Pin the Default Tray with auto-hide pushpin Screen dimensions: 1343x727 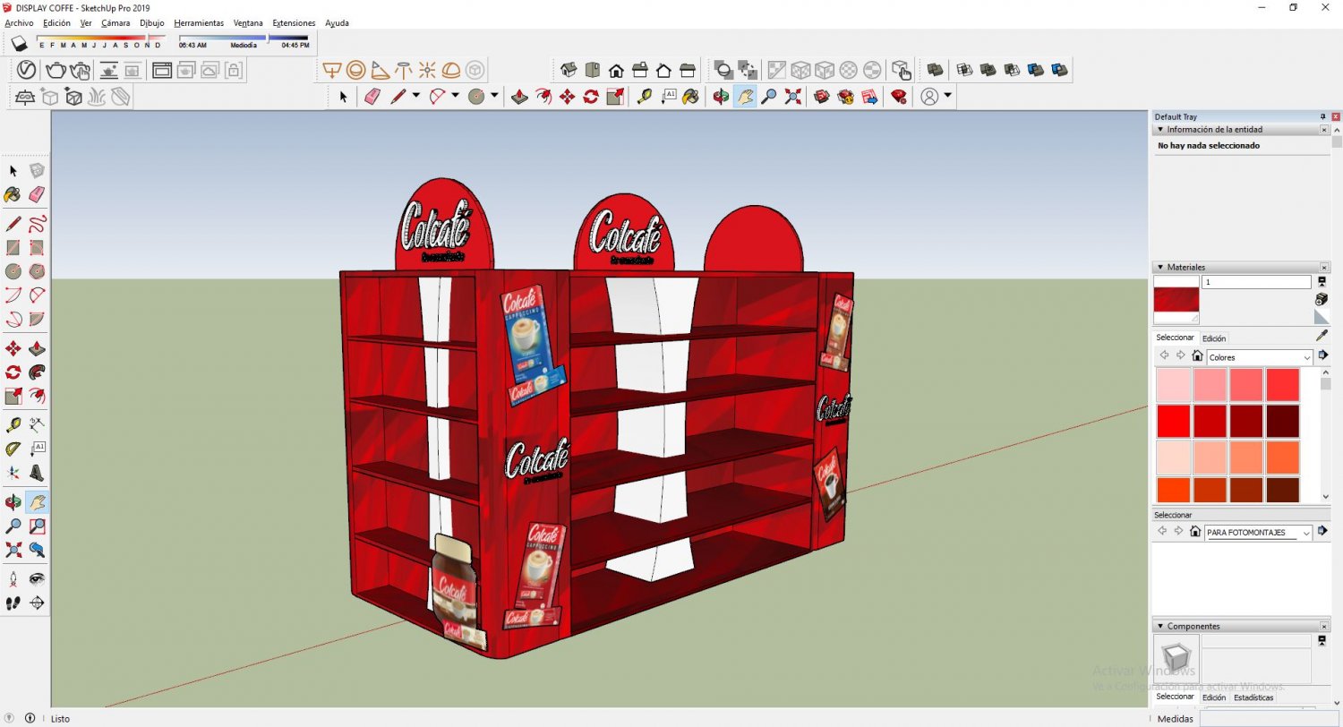[x=1322, y=117]
